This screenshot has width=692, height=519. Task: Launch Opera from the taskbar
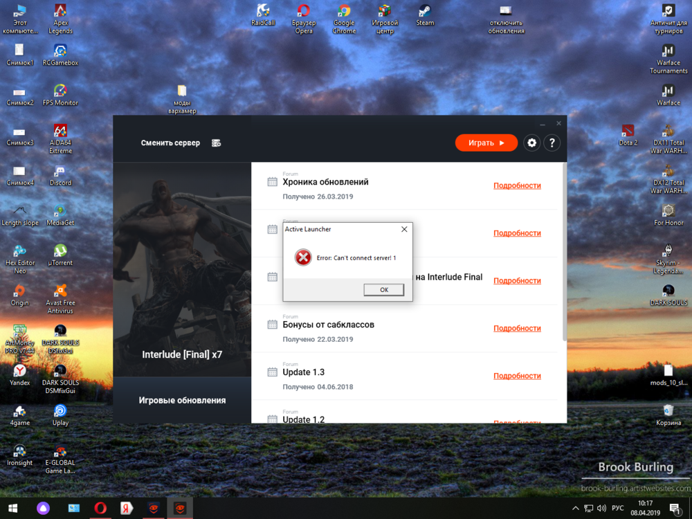[x=100, y=508]
